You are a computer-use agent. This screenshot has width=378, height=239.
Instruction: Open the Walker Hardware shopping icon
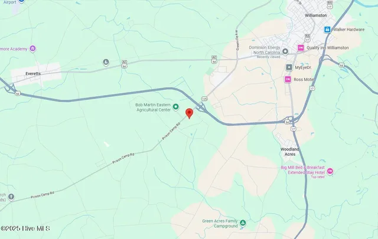pyautogui.click(x=327, y=30)
